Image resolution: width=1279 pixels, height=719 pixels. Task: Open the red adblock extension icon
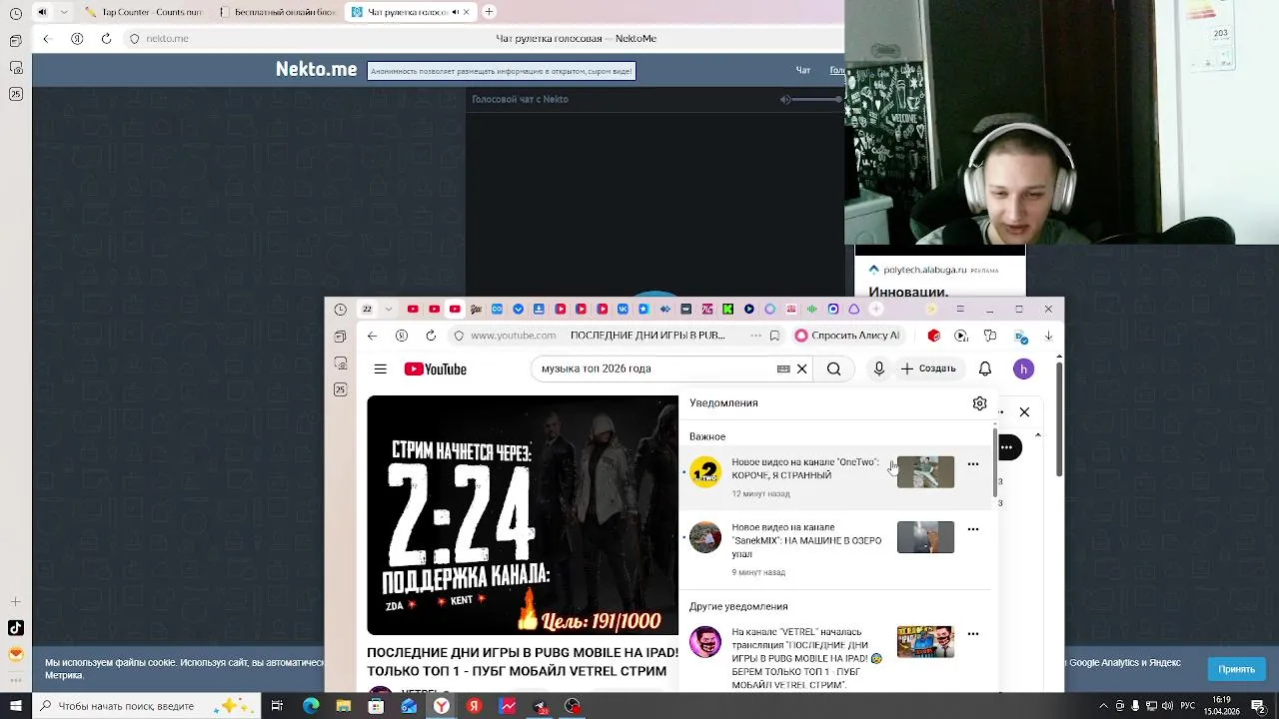point(934,336)
